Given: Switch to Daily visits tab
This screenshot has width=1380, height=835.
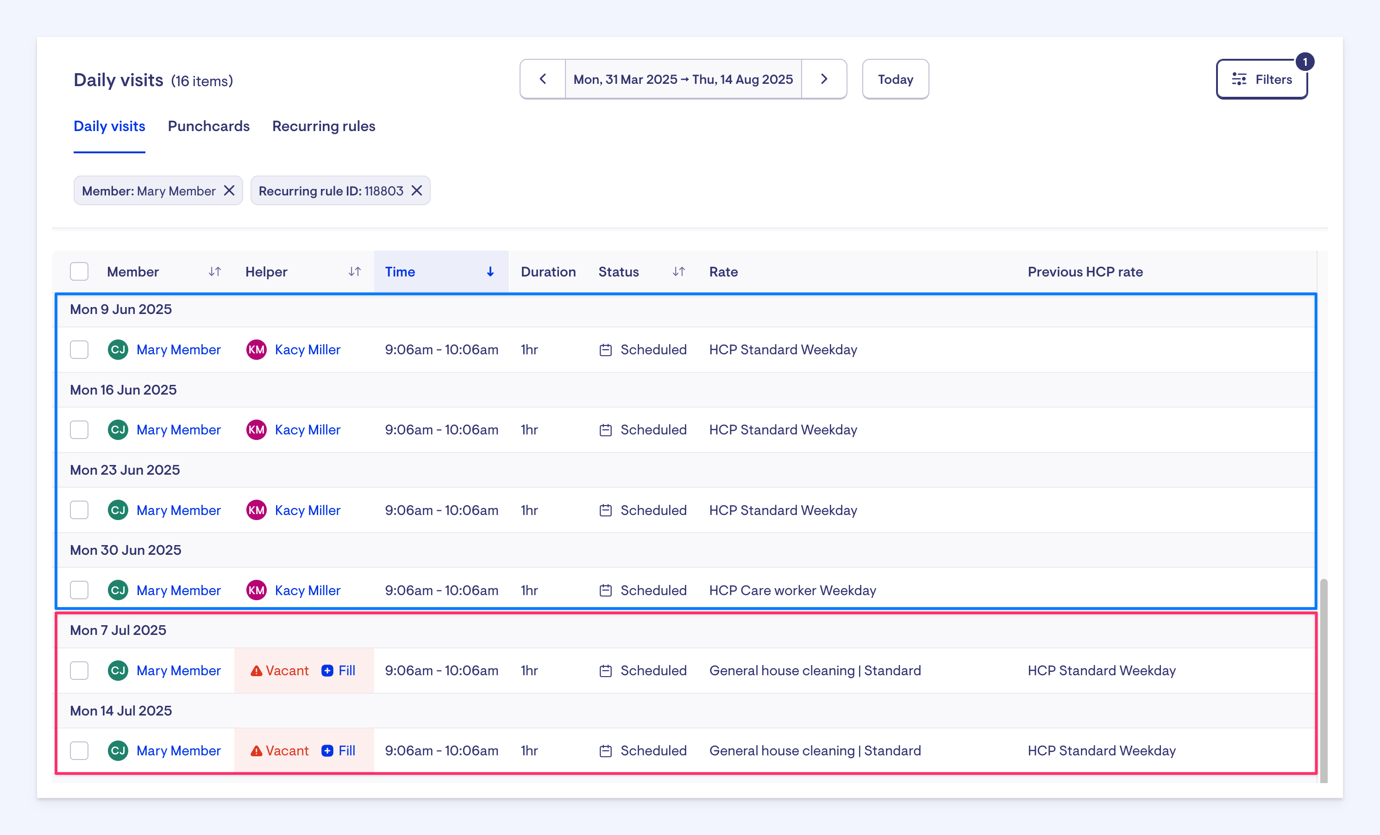Looking at the screenshot, I should coord(109,126).
